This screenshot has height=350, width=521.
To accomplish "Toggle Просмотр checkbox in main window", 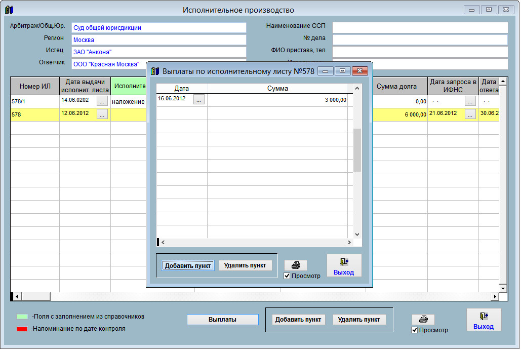I will pos(415,330).
